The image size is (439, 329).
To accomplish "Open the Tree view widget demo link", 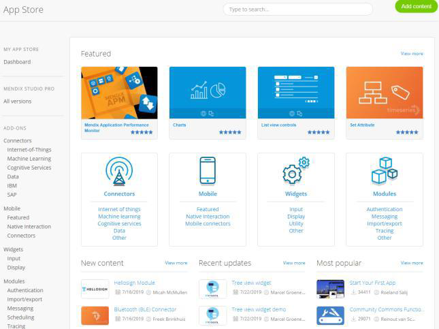I will (259, 309).
